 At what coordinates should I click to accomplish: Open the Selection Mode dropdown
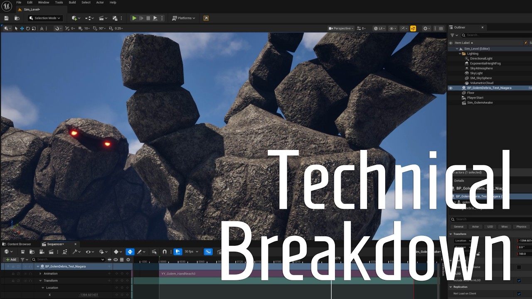tap(45, 18)
